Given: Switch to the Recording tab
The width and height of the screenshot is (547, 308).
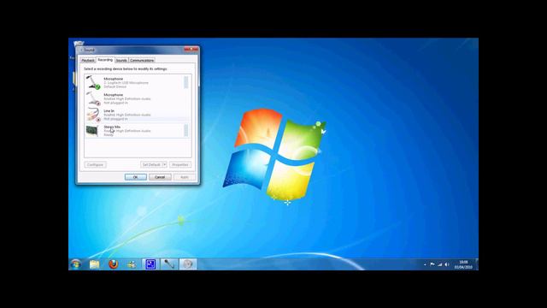Looking at the screenshot, I should [105, 60].
